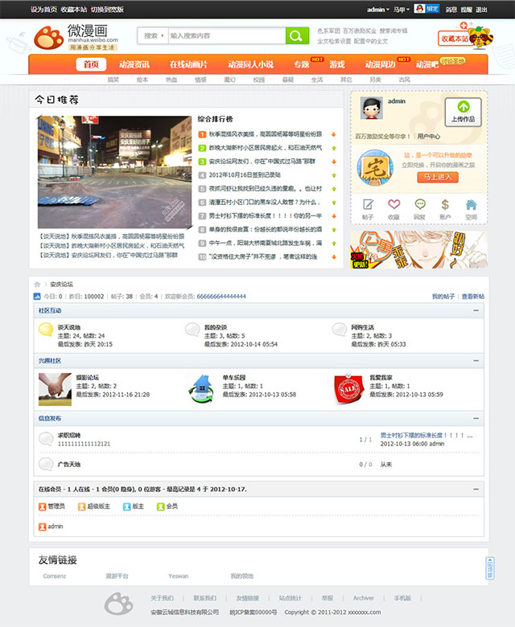Screen dimensions: 515x627
Task: Collapse the 兴趣社区 section
Action: pyautogui.click(x=476, y=362)
